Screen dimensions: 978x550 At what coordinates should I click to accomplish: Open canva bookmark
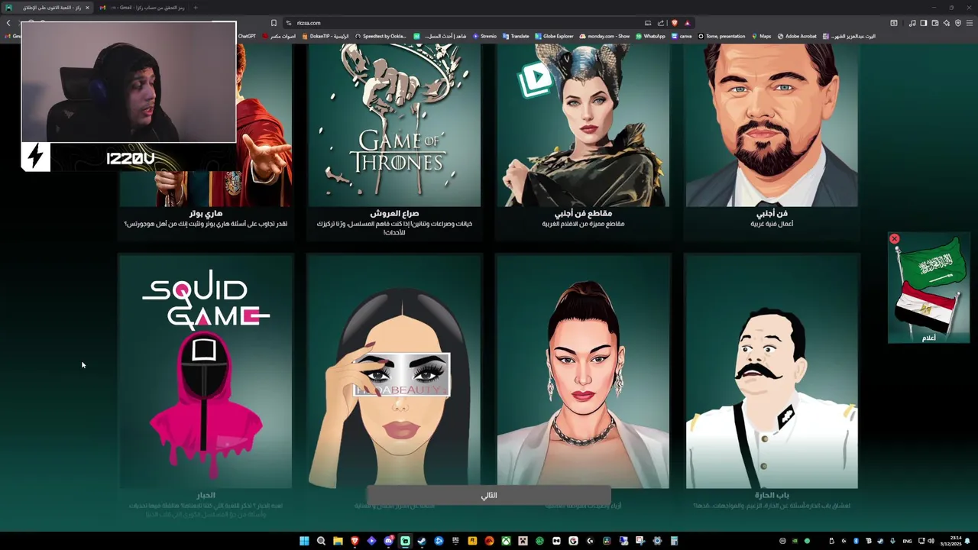(x=682, y=36)
